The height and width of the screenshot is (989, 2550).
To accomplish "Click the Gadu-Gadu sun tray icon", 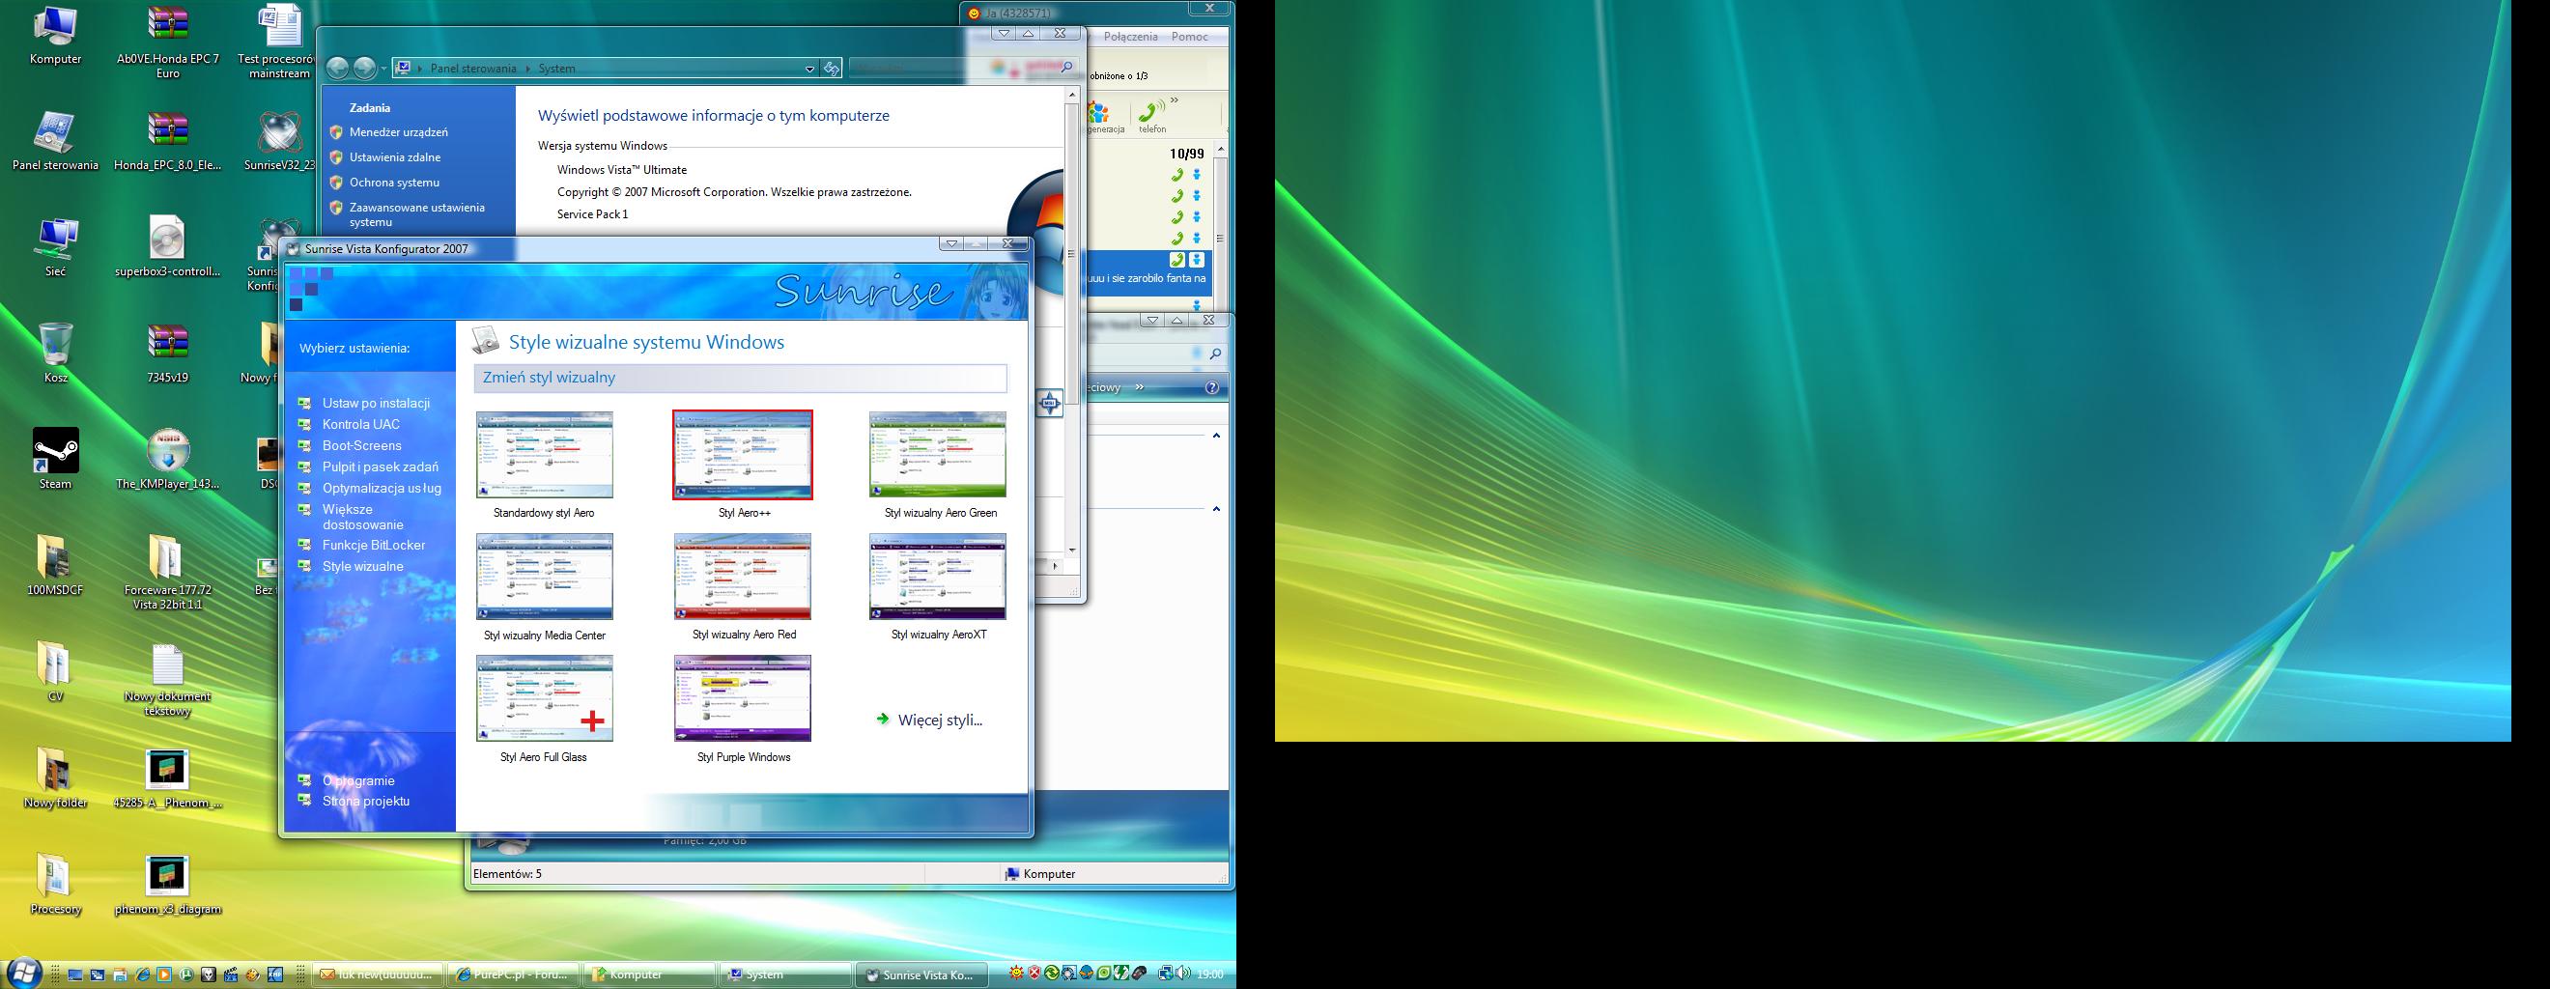I will click(1017, 974).
